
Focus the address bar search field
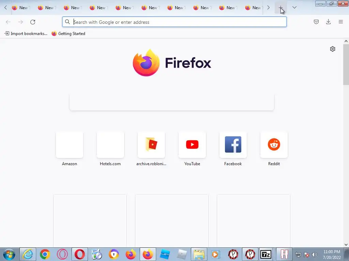click(x=174, y=22)
